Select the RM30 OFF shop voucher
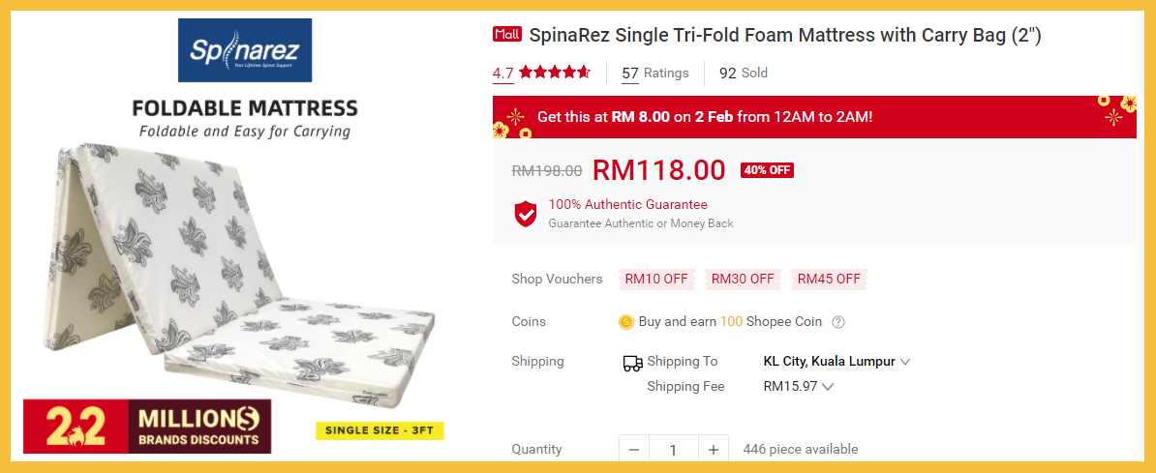The height and width of the screenshot is (473, 1156). pyautogui.click(x=743, y=280)
